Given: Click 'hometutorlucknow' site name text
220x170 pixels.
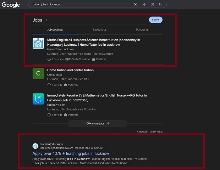Looking at the screenshot, I should (52, 144).
